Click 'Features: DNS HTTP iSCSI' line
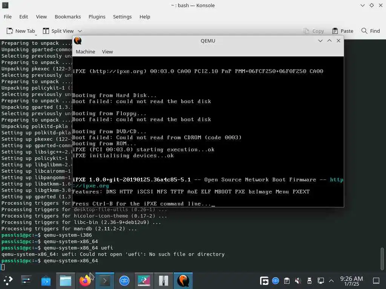Image resolution: width=386 pixels, height=289 pixels. tap(191, 192)
